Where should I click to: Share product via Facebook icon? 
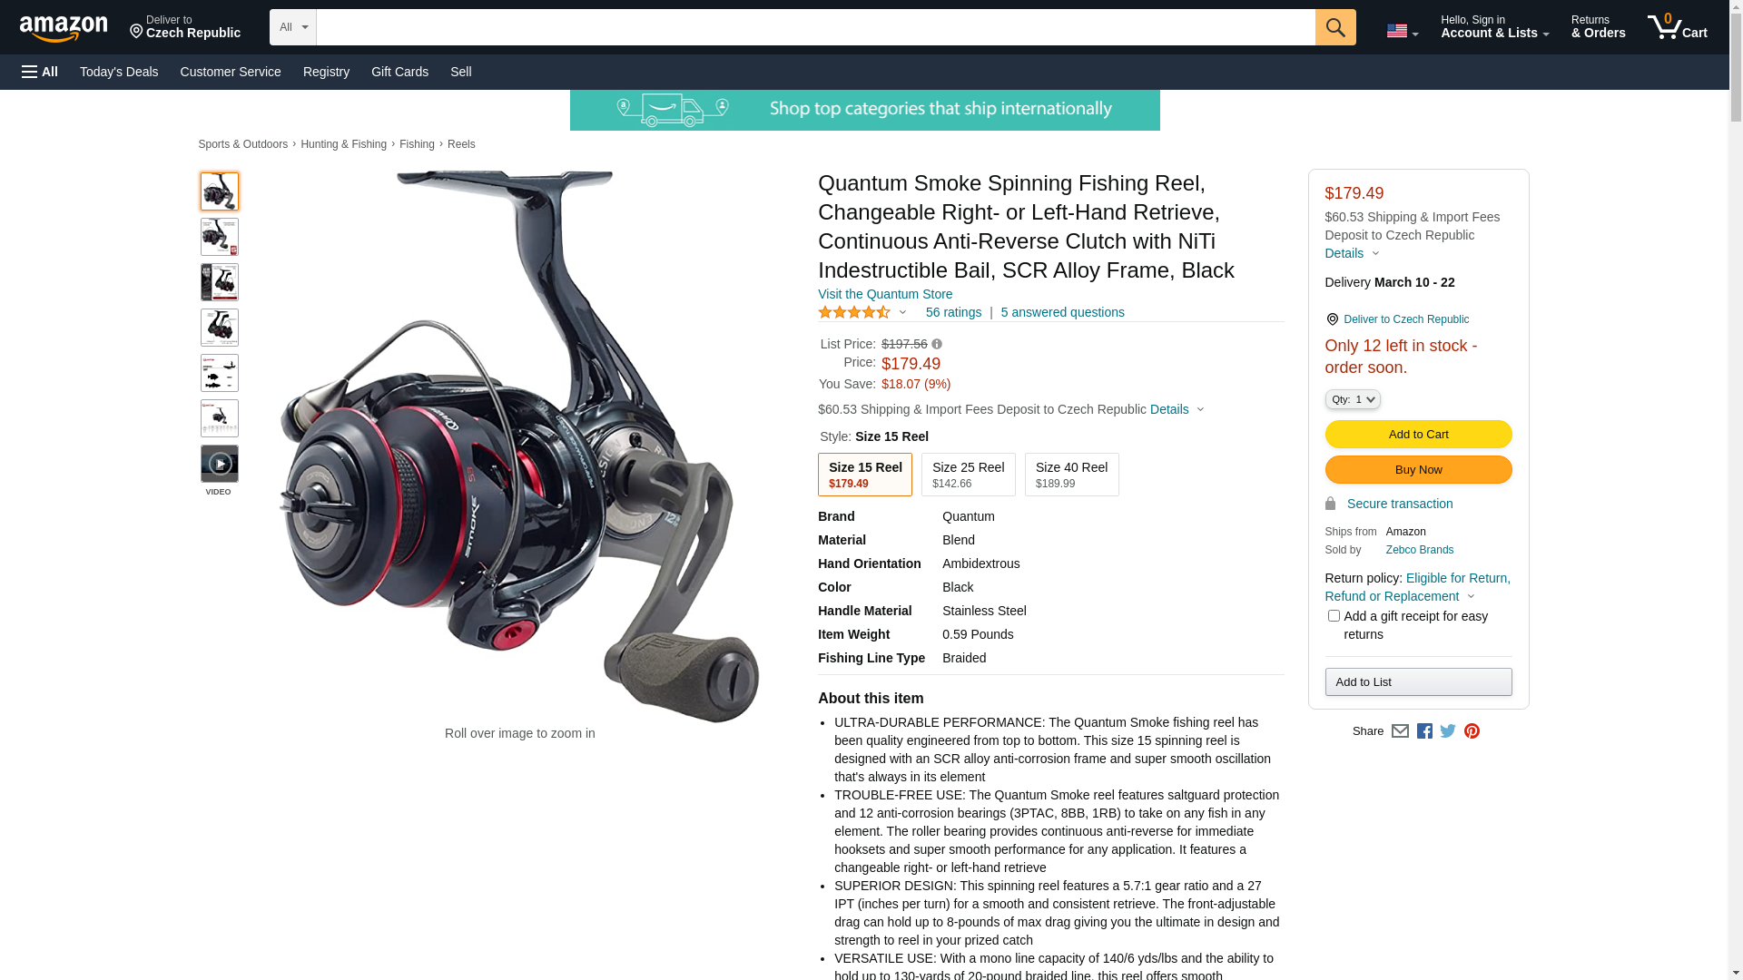coord(1424,731)
